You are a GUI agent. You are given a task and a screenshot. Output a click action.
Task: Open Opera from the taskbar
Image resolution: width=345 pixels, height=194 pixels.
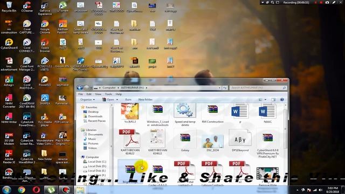pyautogui.click(x=36, y=190)
